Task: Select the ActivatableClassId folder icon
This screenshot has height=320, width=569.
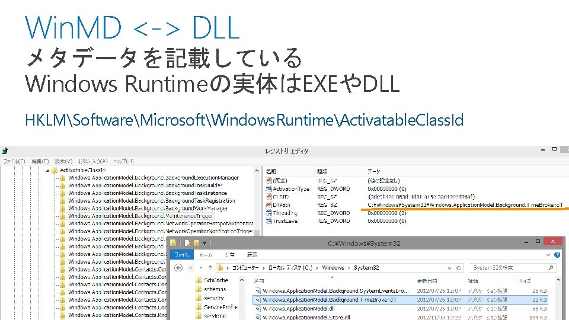Action: [x=55, y=170]
